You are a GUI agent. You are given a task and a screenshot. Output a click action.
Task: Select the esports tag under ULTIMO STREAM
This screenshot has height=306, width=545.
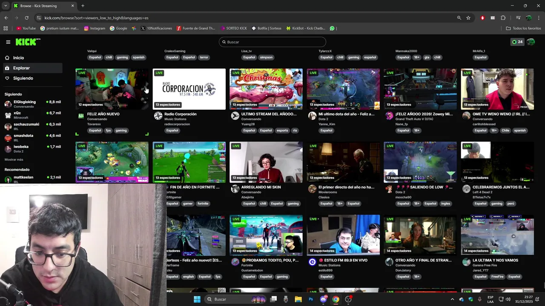(x=282, y=130)
